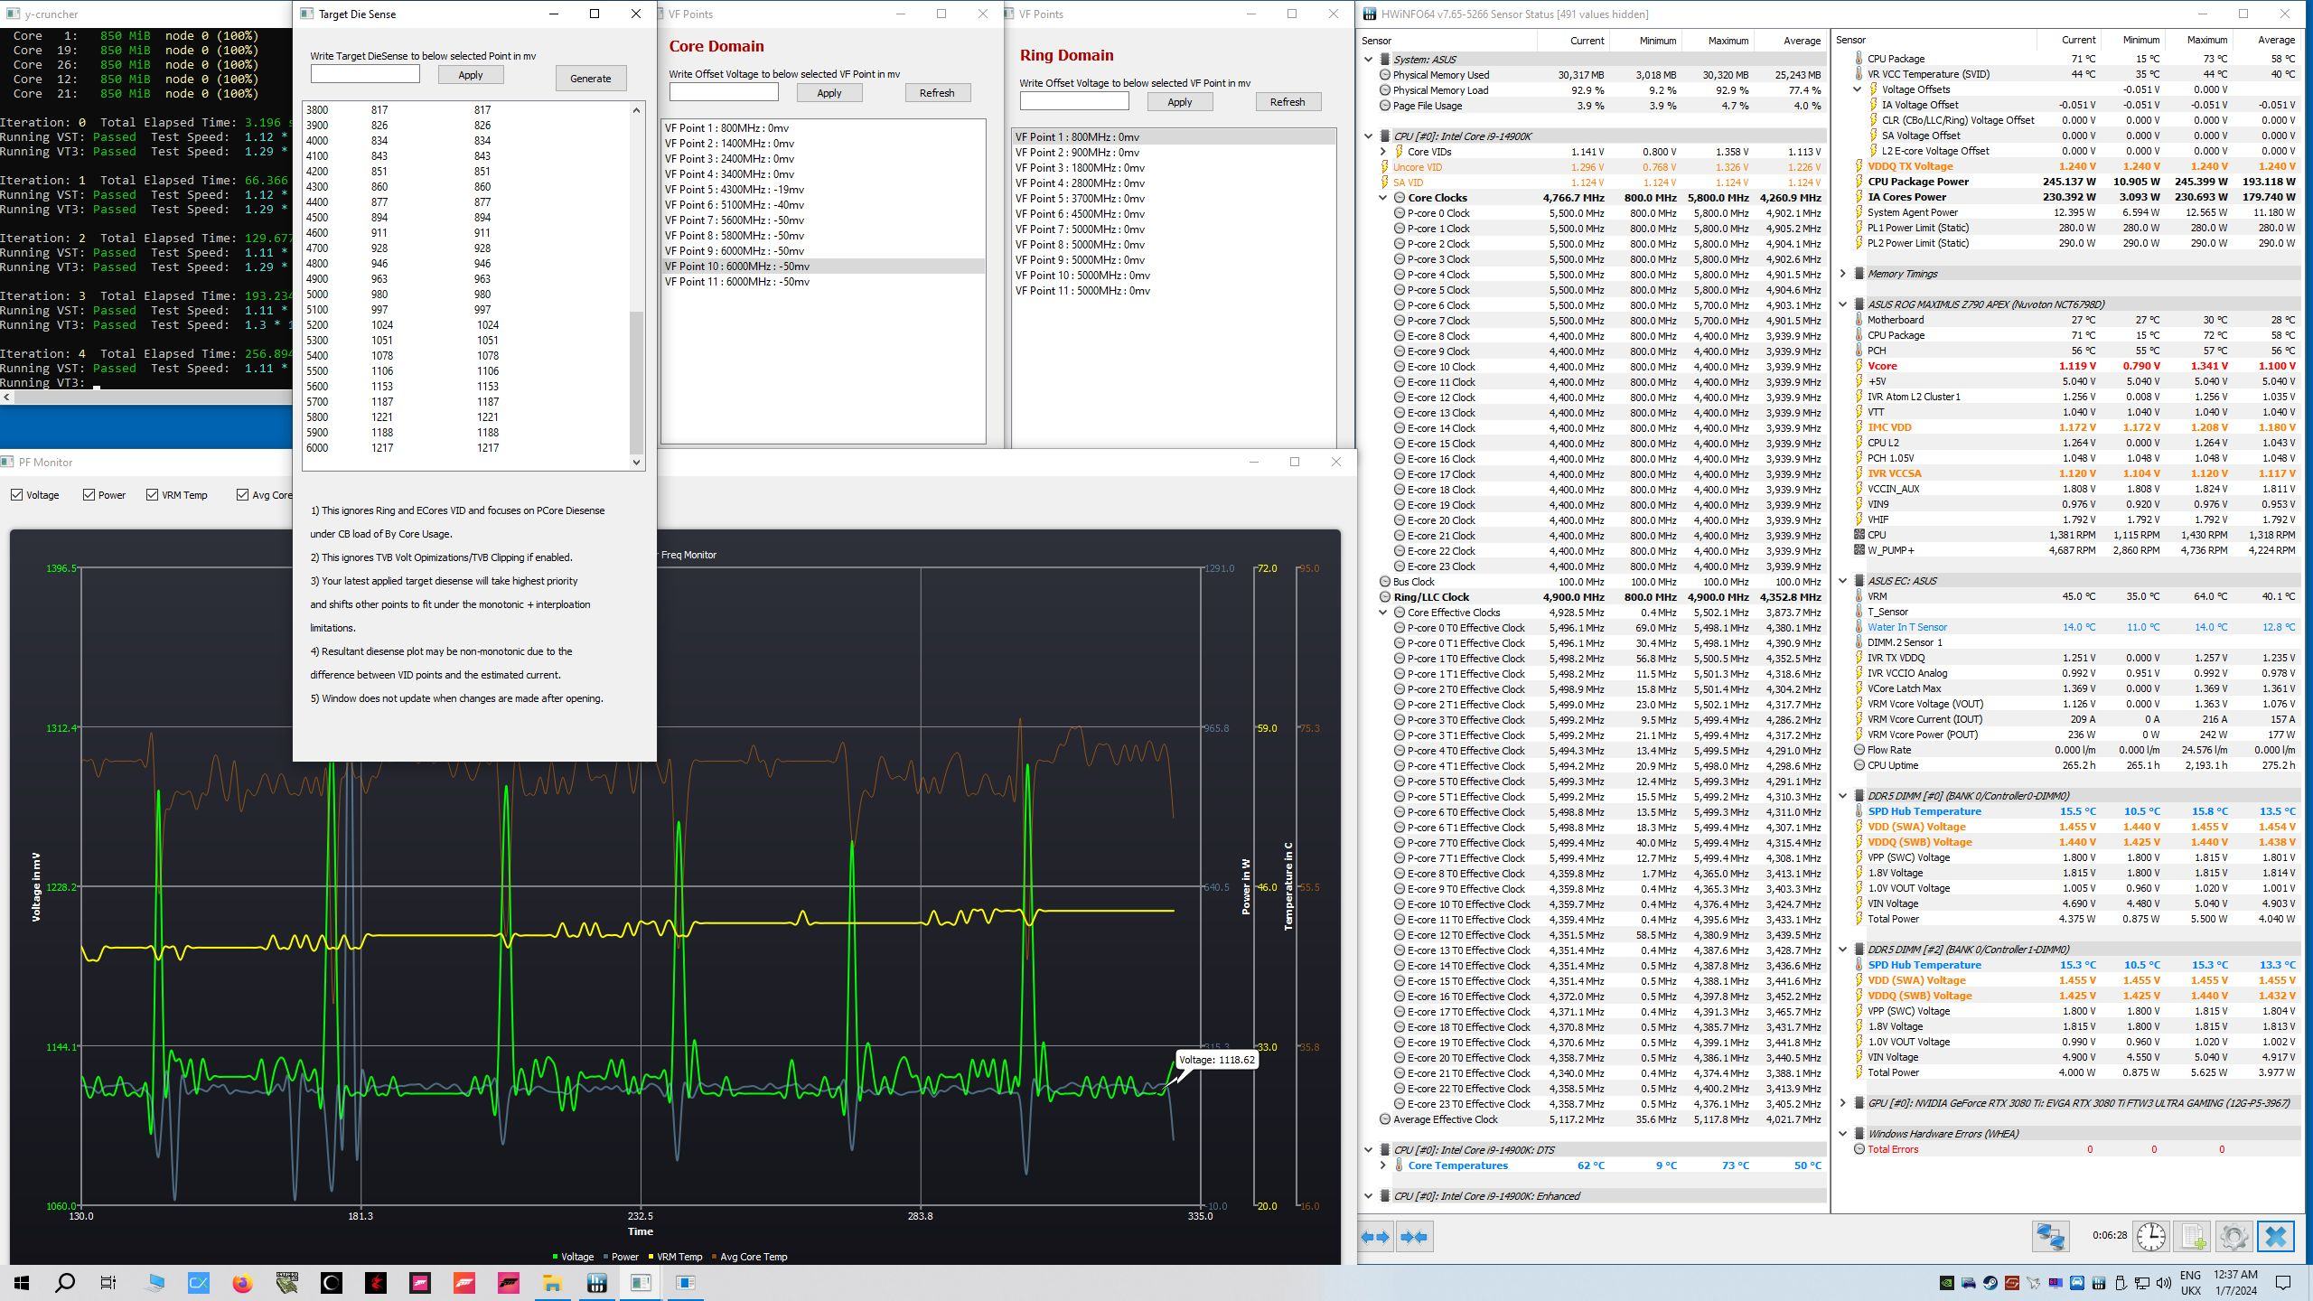2313x1301 pixels.
Task: Click Target DieSense mv input field
Action: point(364,74)
